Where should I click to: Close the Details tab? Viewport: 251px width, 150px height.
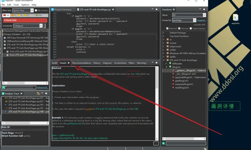coord(69,63)
